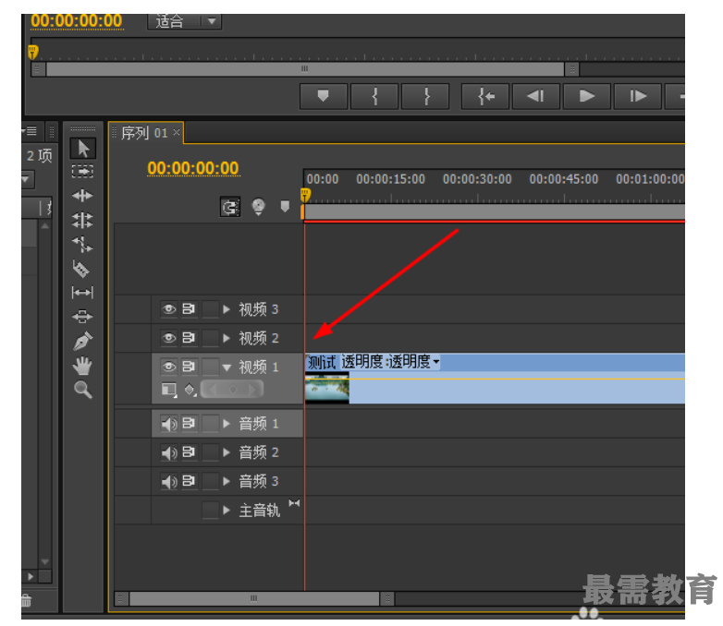Mute the 音频 1 track
This screenshot has width=723, height=626.
pyautogui.click(x=169, y=423)
